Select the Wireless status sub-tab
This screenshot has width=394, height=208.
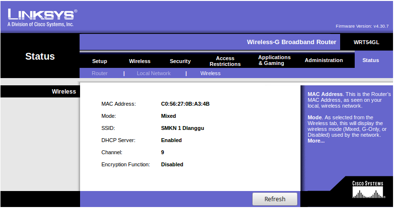[210, 73]
